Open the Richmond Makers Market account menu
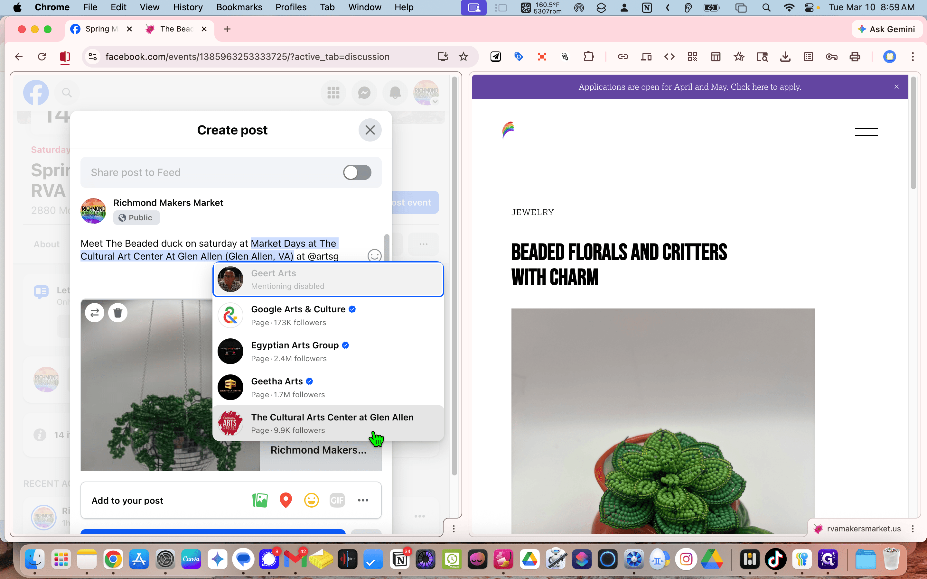This screenshot has width=927, height=579. coord(426,92)
